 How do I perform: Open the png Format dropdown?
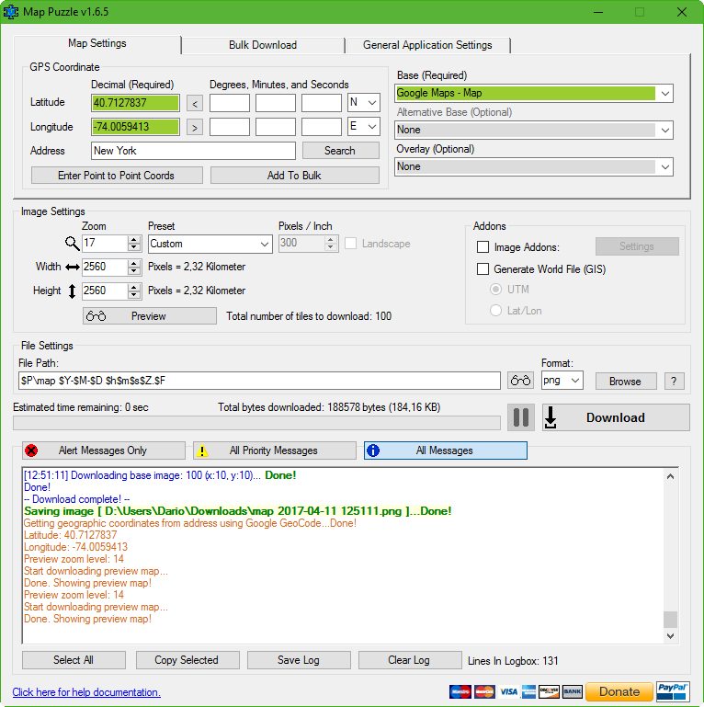562,381
